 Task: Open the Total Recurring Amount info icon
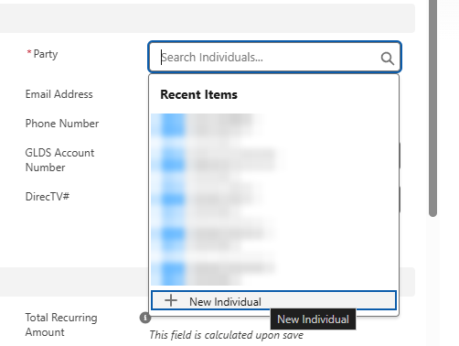click(145, 318)
